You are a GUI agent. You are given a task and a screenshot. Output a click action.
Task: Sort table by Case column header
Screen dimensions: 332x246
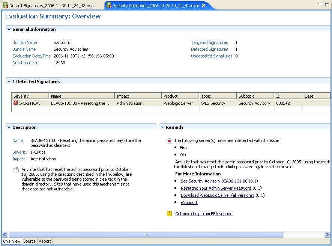(x=316, y=96)
